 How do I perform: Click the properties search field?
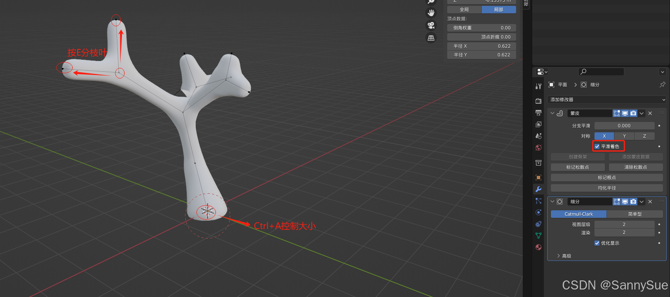(601, 72)
